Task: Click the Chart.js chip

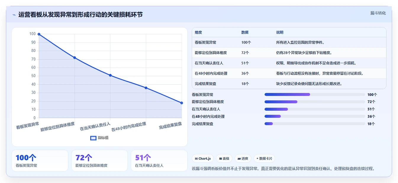Action: point(203,159)
